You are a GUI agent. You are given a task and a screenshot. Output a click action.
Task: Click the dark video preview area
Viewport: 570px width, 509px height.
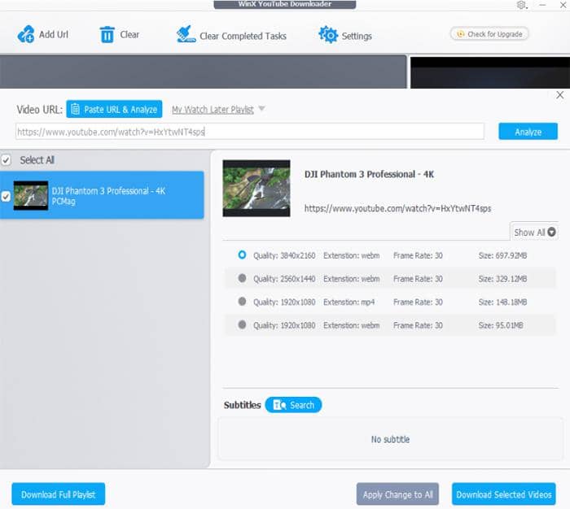click(x=490, y=72)
